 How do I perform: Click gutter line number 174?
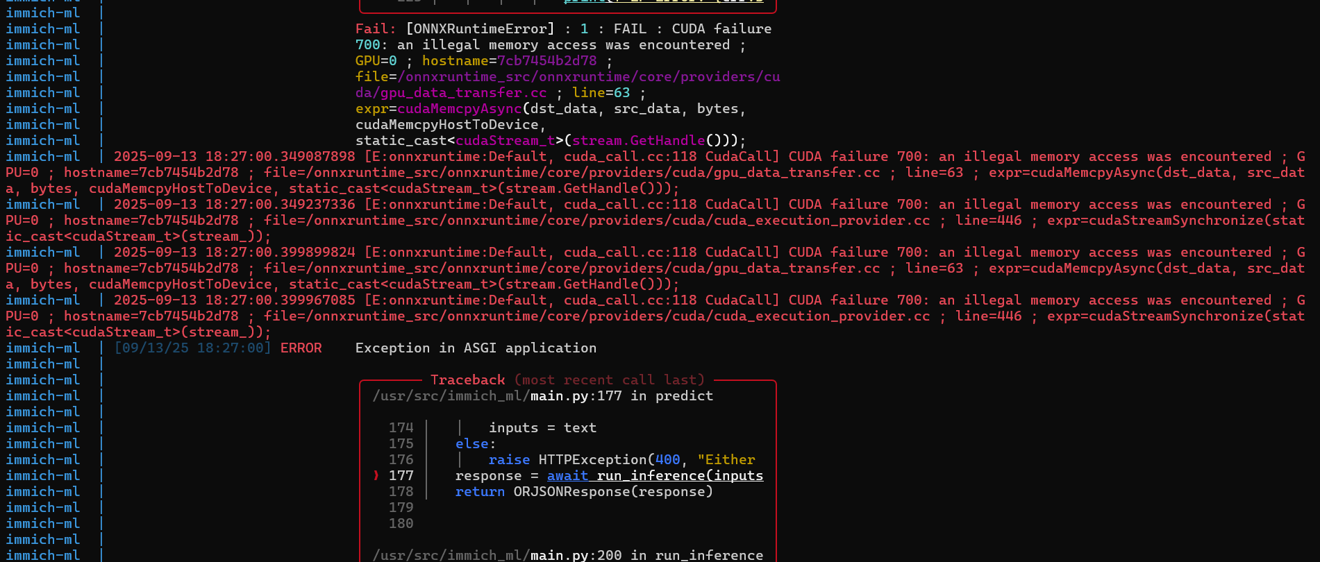(x=401, y=427)
